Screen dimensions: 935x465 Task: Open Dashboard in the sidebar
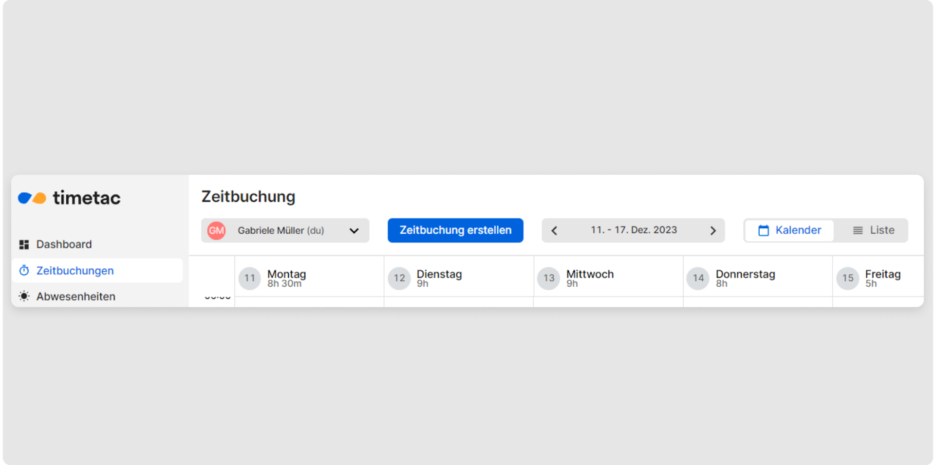(97, 244)
